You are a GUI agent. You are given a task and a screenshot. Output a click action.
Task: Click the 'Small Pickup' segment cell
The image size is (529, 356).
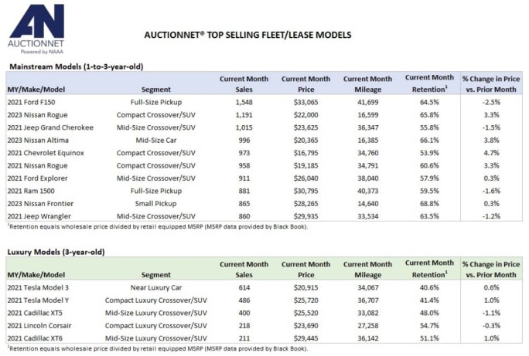click(156, 204)
